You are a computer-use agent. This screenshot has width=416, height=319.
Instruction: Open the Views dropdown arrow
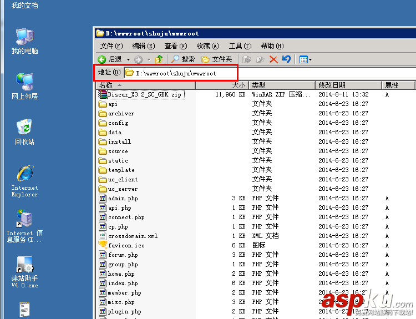point(310,59)
